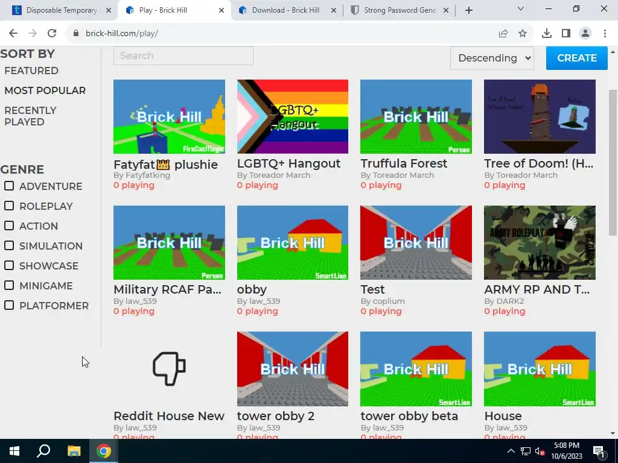Toggle the Minigame genre checkbox
This screenshot has height=463, width=618.
coord(9,285)
